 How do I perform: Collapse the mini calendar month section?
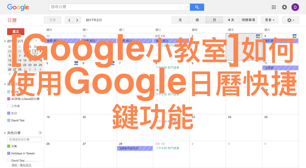point(5,41)
